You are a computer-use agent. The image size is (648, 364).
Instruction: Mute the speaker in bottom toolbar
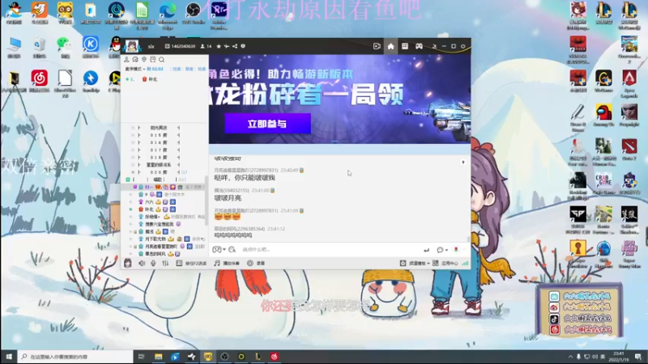pos(142,263)
